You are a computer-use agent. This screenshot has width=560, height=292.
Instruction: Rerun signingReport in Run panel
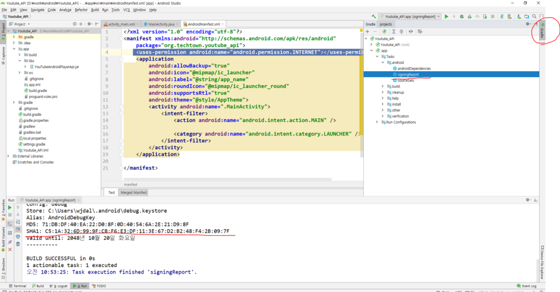click(x=10, y=207)
